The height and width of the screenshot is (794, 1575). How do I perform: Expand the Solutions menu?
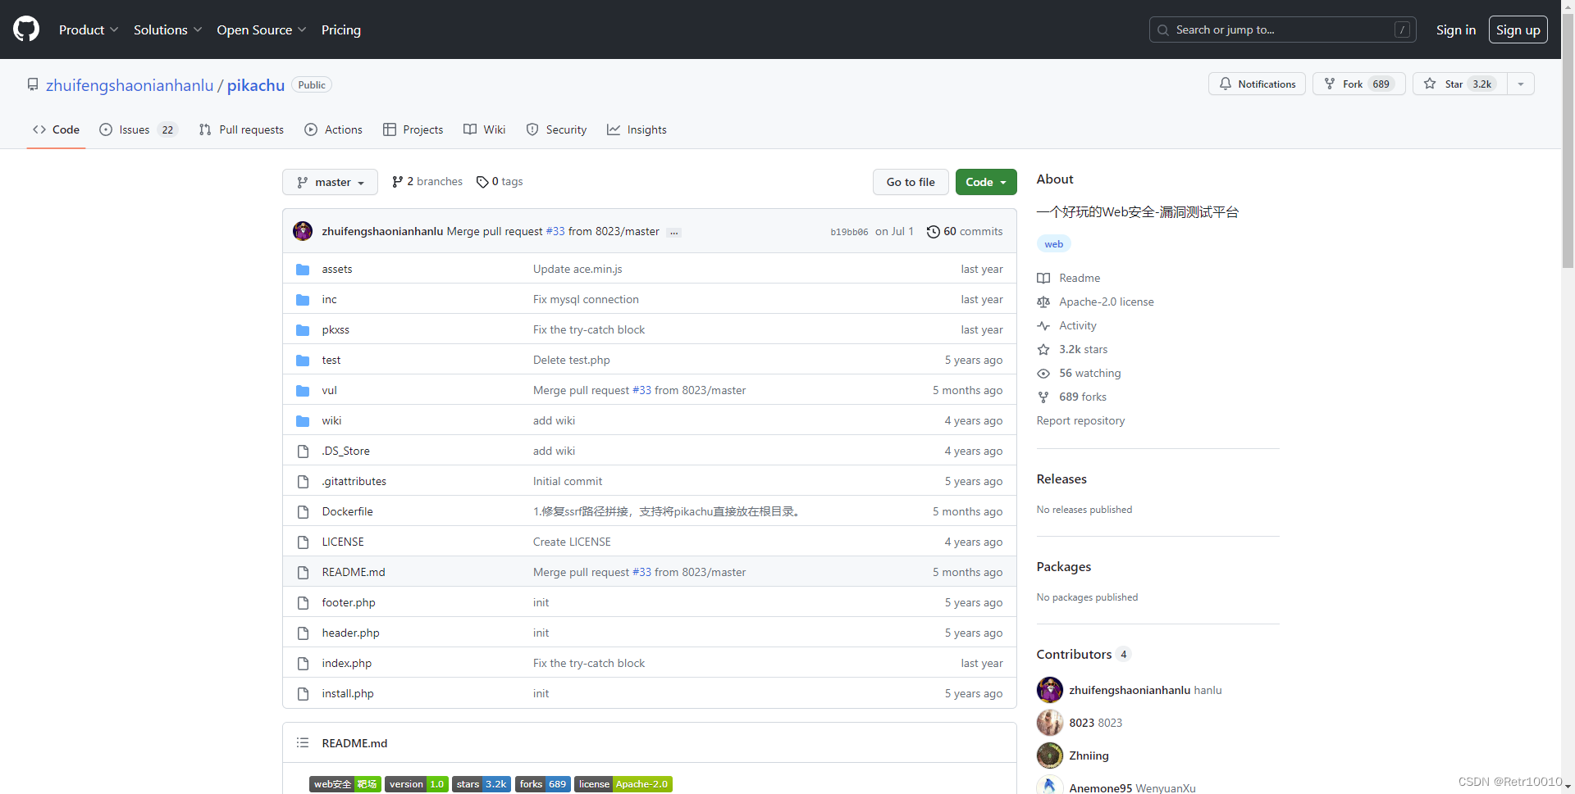coord(167,29)
